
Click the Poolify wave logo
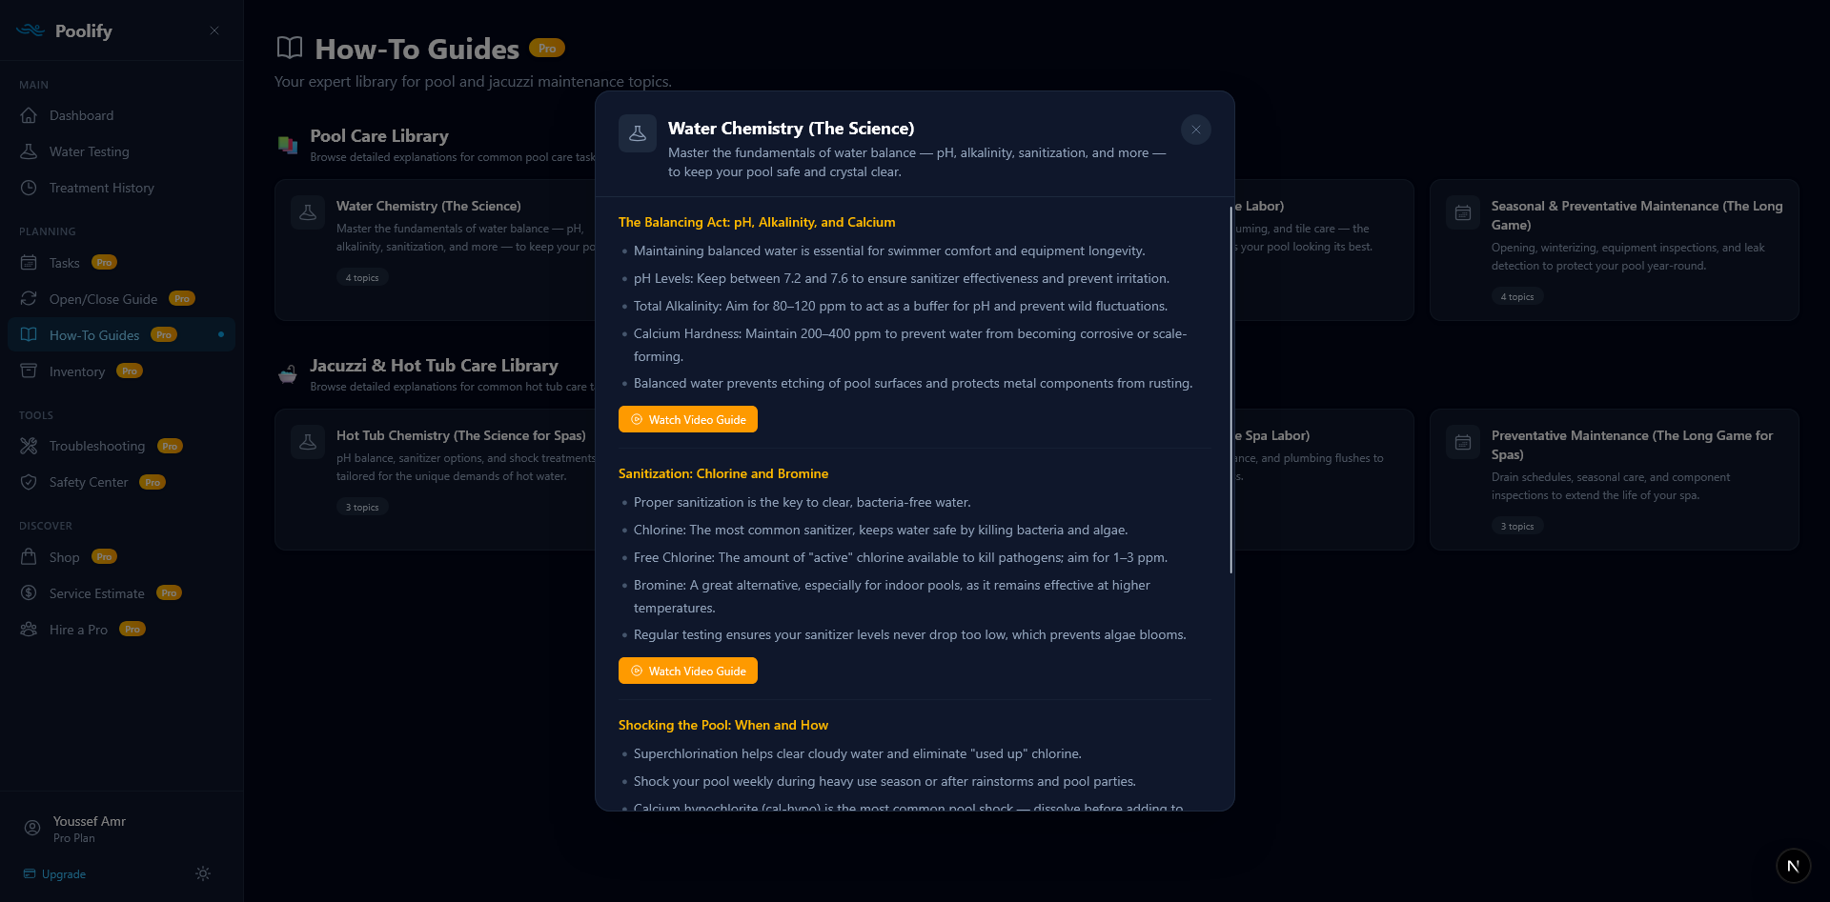pos(30,30)
